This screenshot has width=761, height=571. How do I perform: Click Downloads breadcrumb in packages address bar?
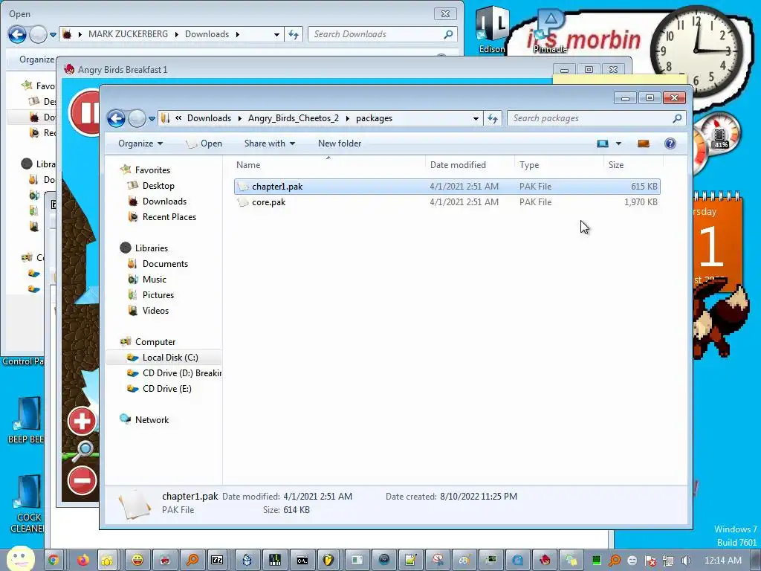pyautogui.click(x=209, y=118)
